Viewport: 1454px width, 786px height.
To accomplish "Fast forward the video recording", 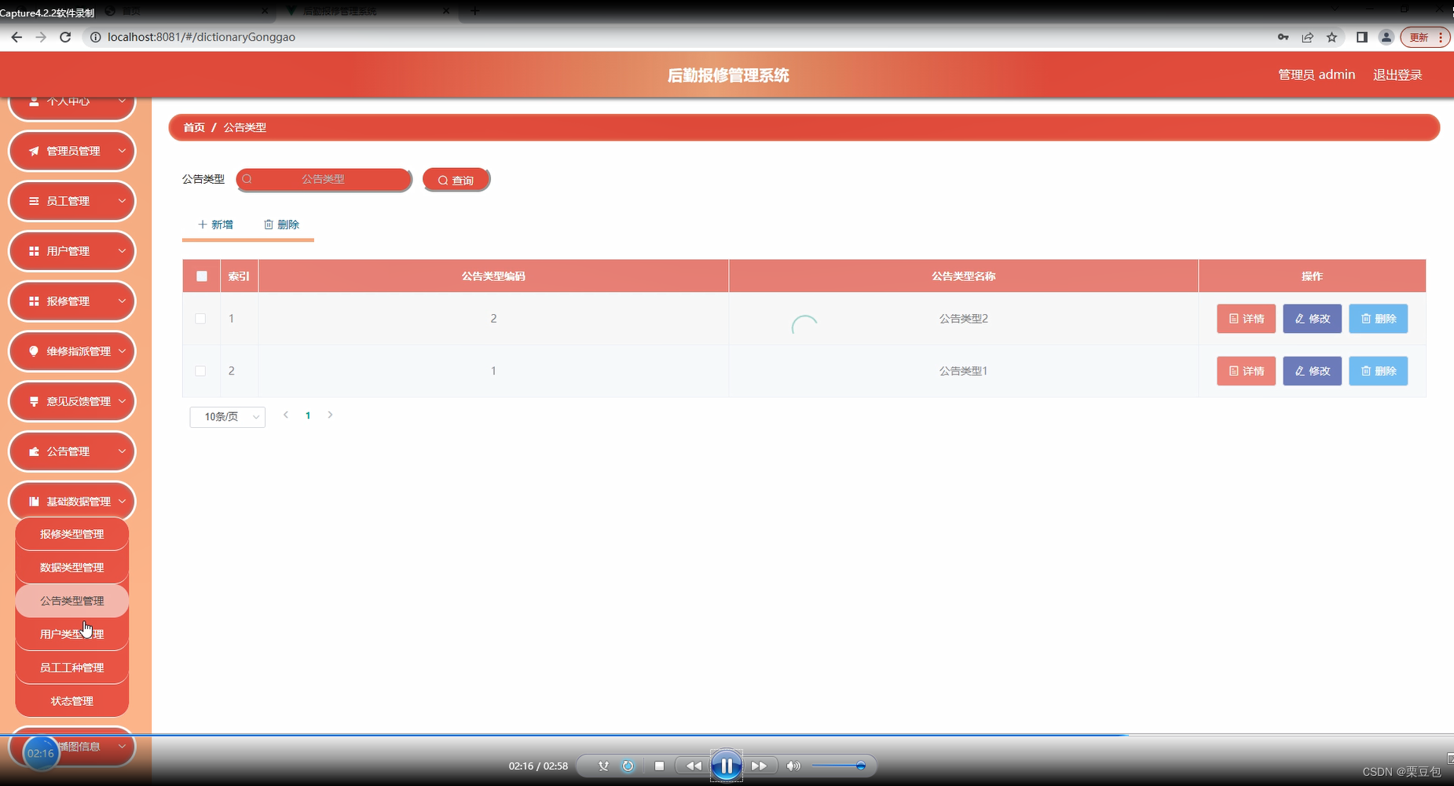I will [x=759, y=766].
